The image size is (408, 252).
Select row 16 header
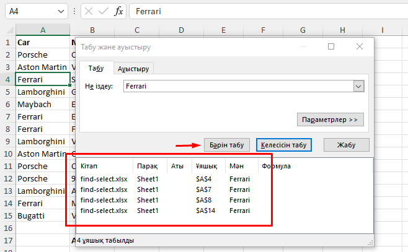coord(8,228)
